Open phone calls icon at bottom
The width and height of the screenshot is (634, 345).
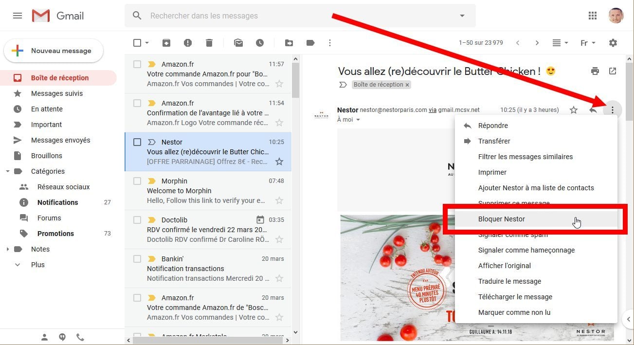80,337
